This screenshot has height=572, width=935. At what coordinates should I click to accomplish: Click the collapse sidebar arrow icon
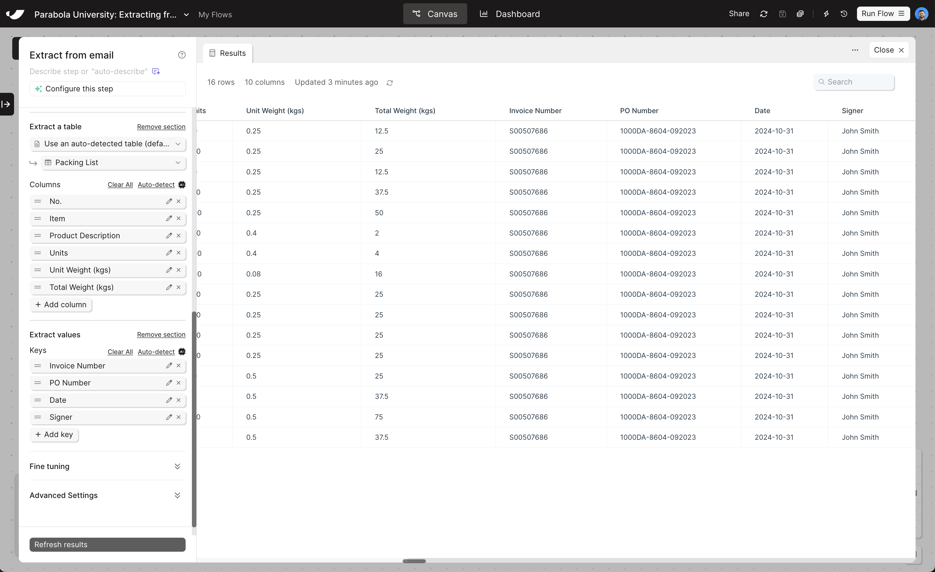tap(6, 104)
